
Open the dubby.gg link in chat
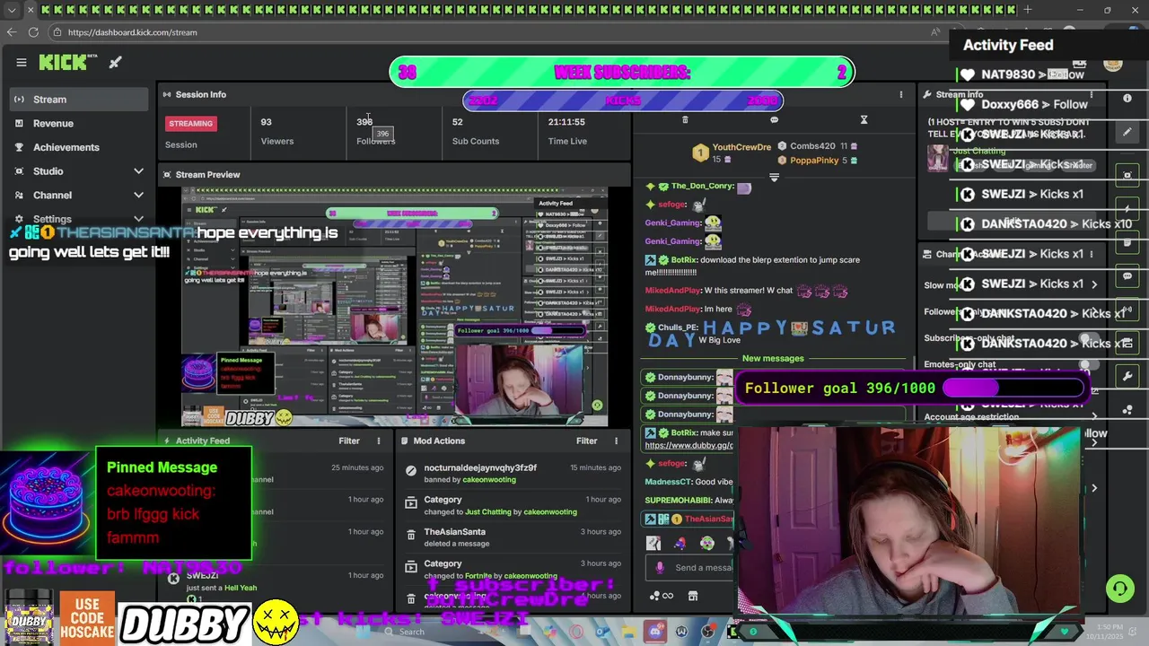689,445
